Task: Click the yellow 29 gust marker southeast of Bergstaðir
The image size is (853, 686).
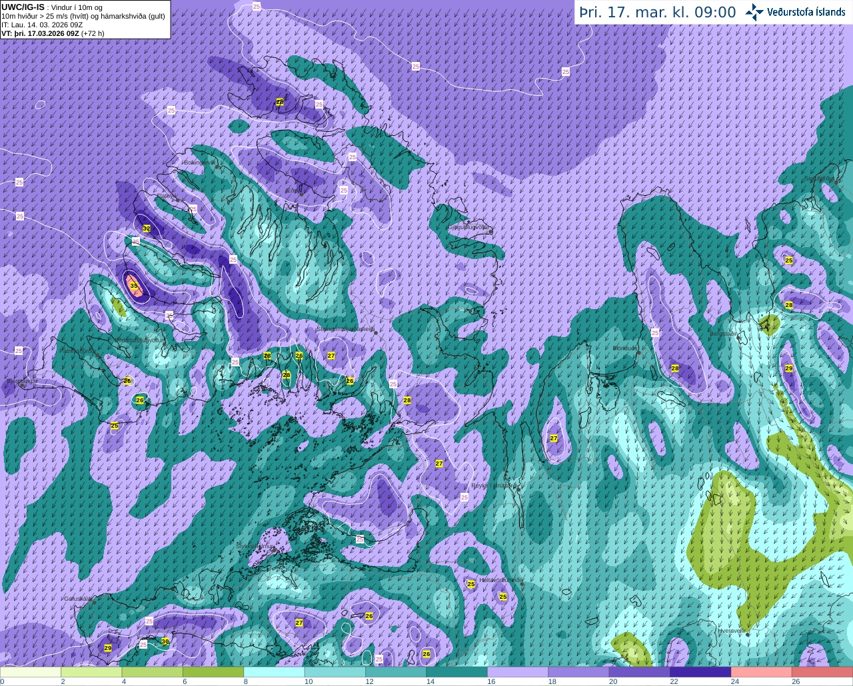Action: point(789,368)
